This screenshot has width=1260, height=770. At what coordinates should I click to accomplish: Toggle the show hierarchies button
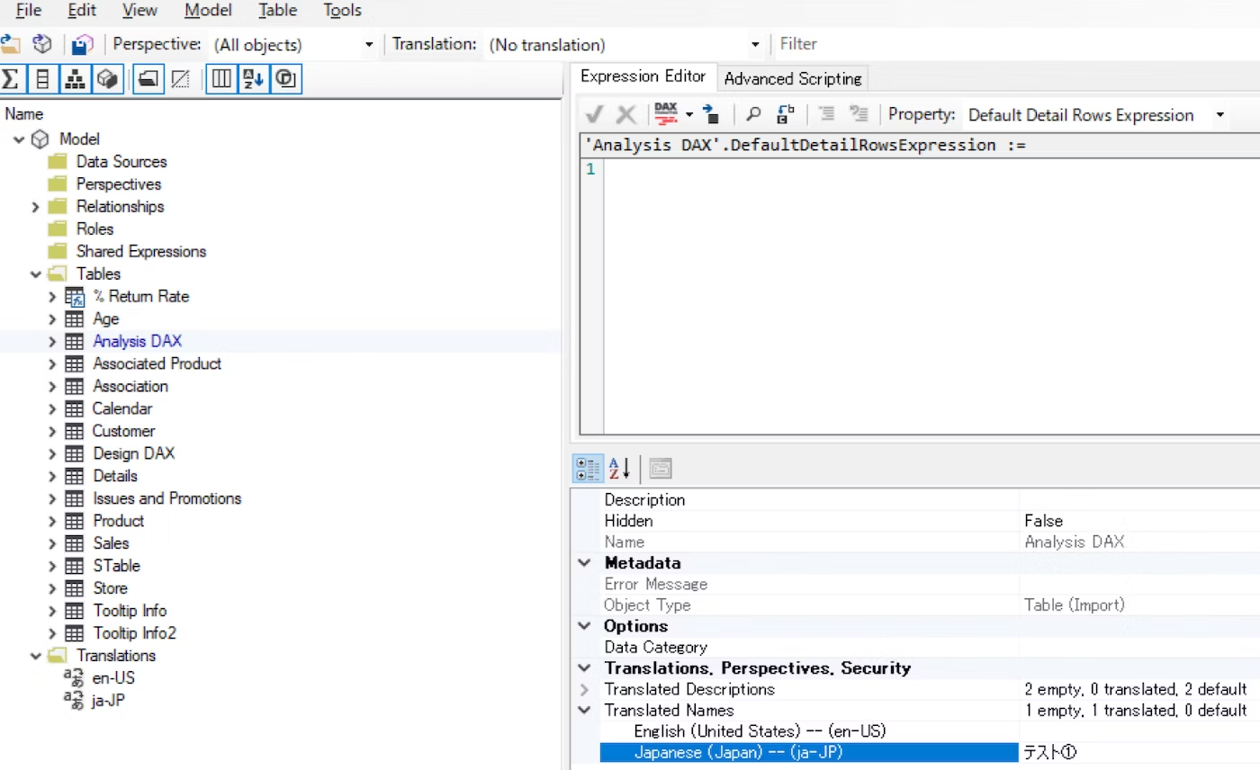point(75,79)
